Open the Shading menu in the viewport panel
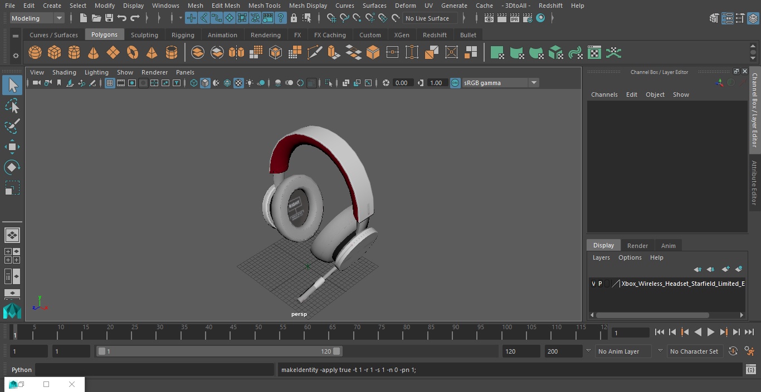Screen dimensions: 761x392 (64, 72)
